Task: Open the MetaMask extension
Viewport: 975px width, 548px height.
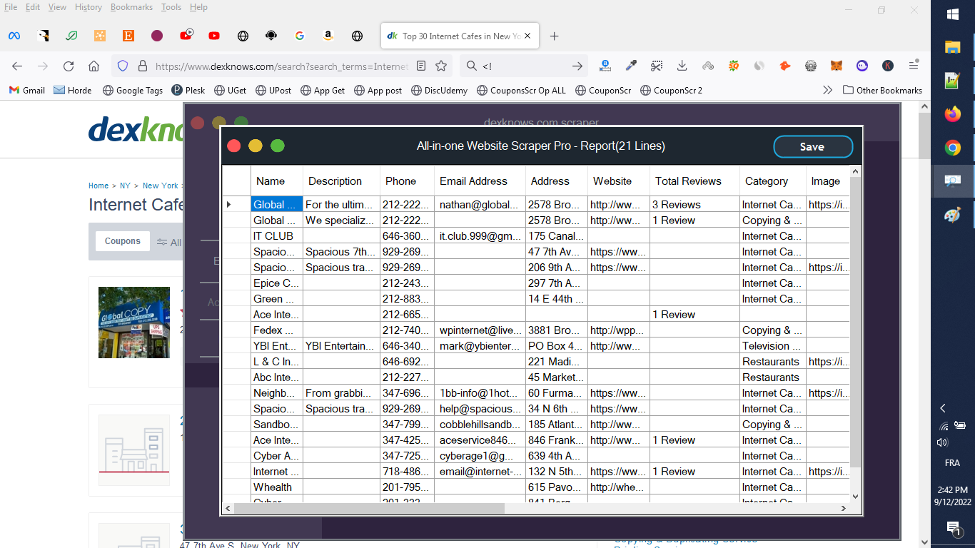Action: point(836,66)
